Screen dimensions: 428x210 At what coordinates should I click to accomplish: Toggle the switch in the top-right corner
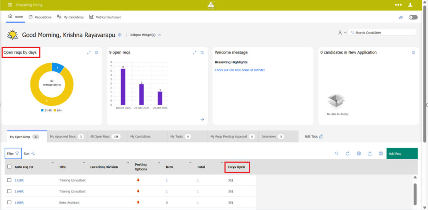[413, 17]
